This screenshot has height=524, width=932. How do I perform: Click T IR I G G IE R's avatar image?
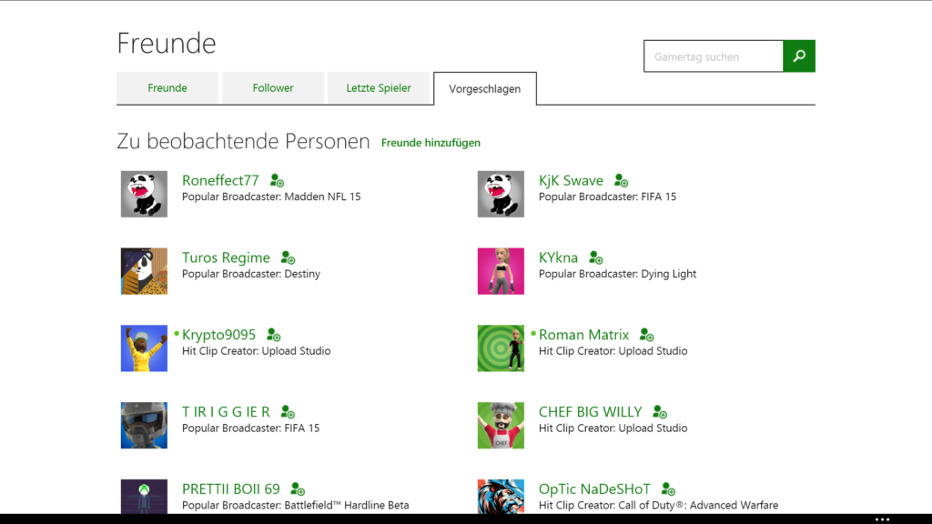pyautogui.click(x=144, y=425)
